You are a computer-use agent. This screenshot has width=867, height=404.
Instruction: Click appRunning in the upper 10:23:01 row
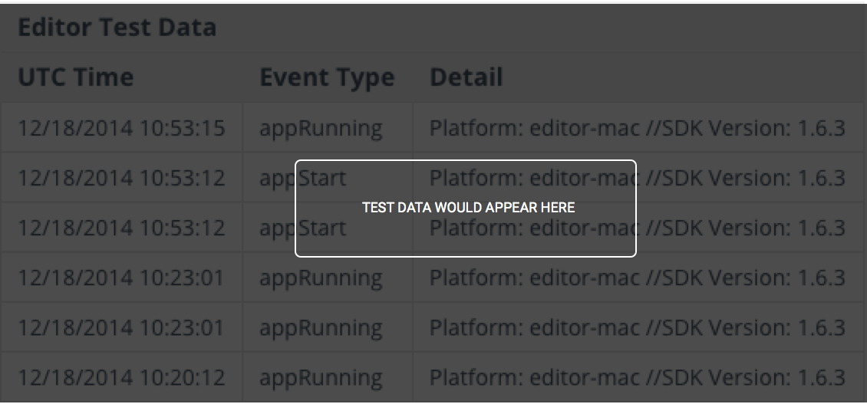(321, 278)
